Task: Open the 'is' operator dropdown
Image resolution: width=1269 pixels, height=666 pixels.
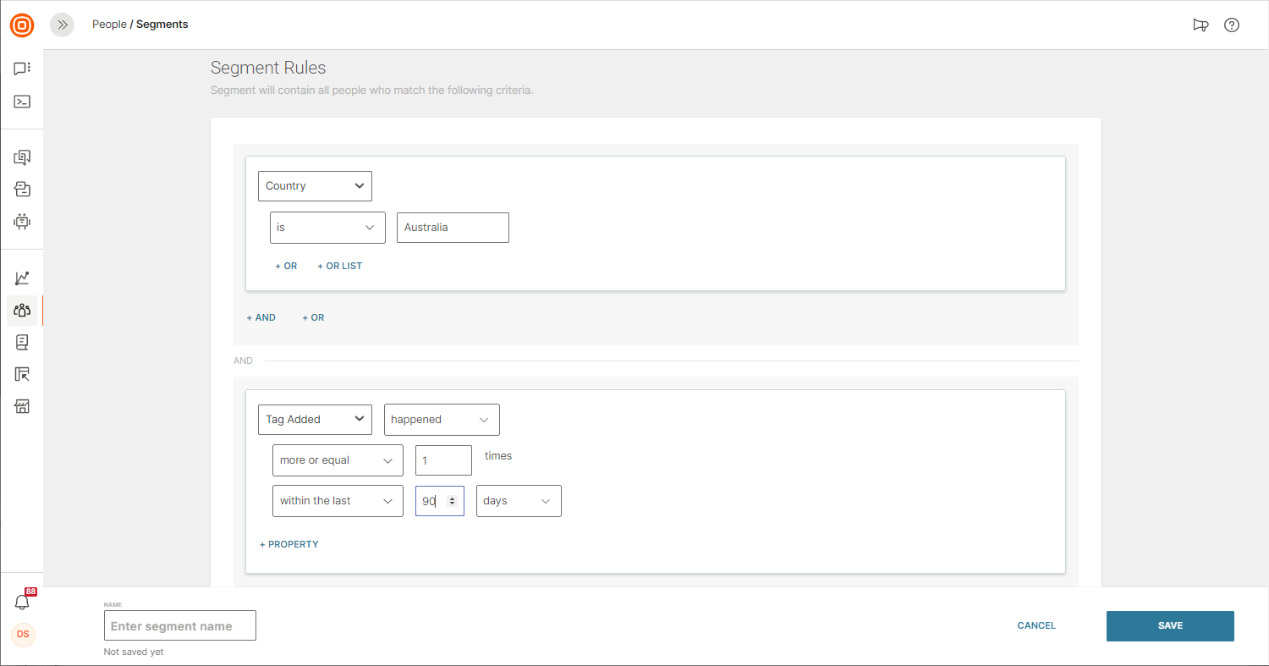Action: tap(327, 228)
